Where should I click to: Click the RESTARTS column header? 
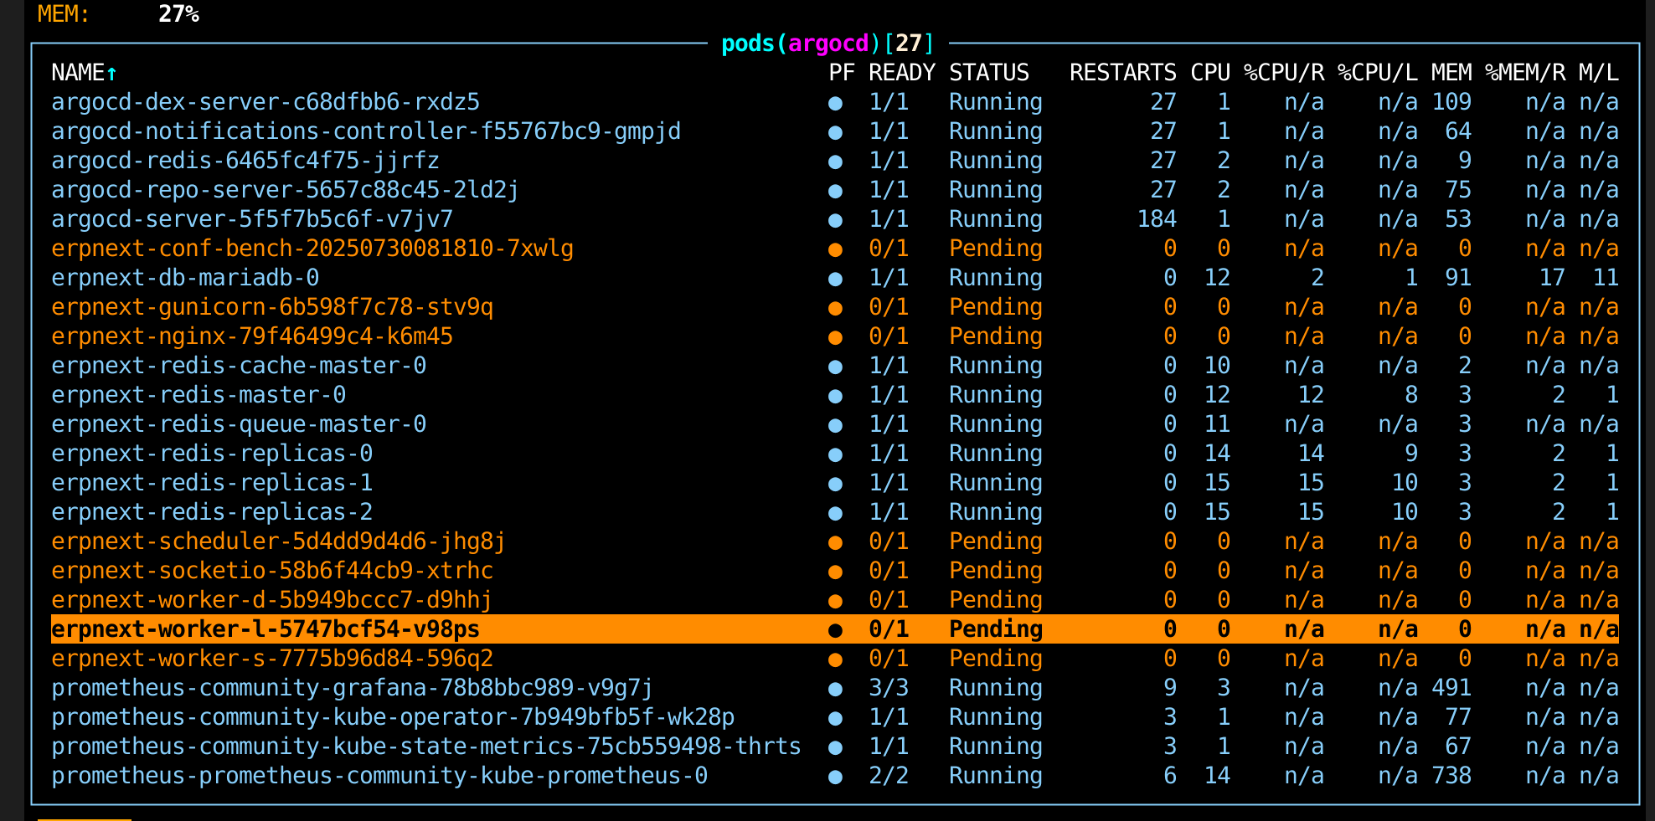pyautogui.click(x=1123, y=73)
